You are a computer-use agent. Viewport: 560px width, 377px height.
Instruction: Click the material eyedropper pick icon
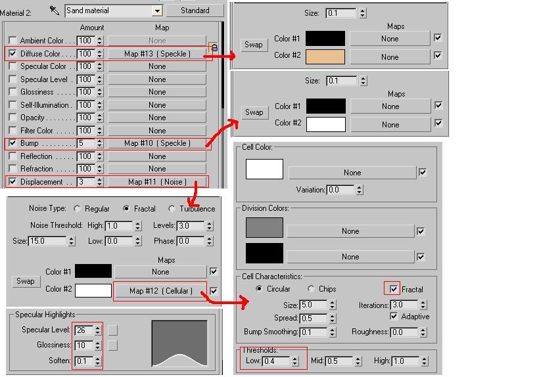55,11
